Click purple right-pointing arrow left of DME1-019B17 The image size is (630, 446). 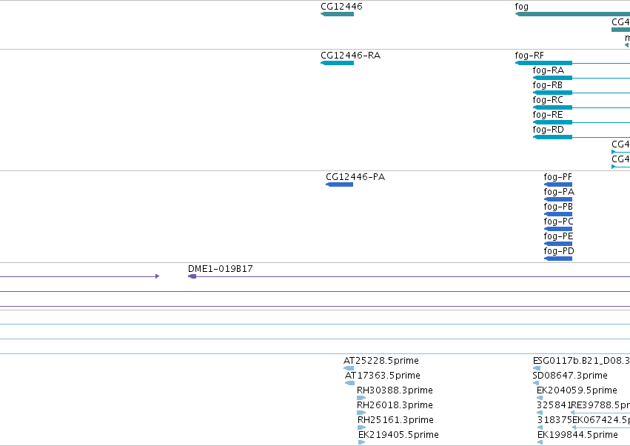[157, 276]
